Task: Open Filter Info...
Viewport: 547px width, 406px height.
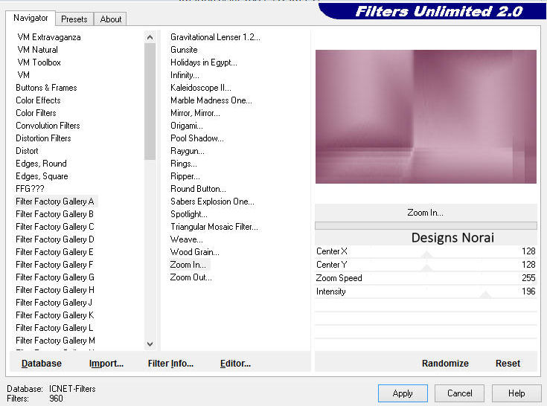Action: tap(170, 363)
